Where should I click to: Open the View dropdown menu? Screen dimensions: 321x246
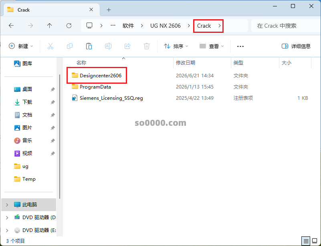[211, 46]
